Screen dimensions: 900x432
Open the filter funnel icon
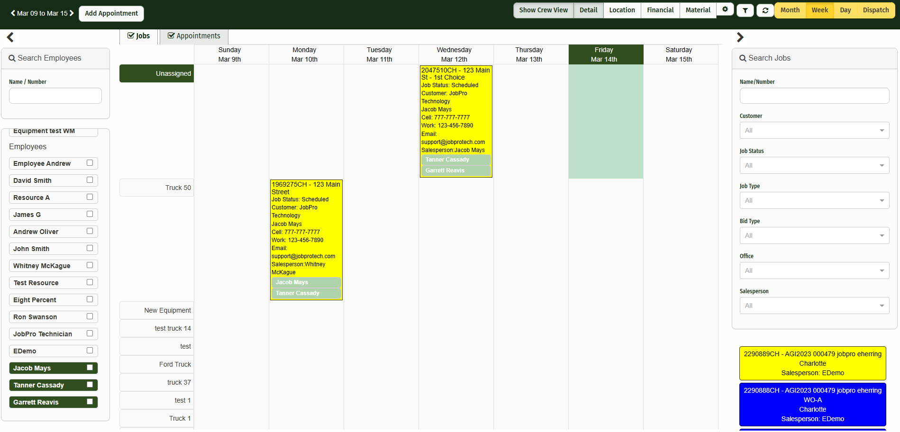(745, 10)
